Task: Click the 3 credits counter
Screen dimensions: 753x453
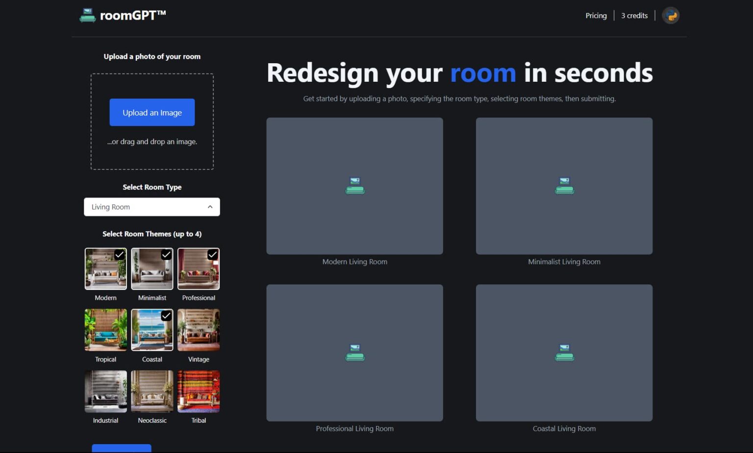Action: [634, 15]
